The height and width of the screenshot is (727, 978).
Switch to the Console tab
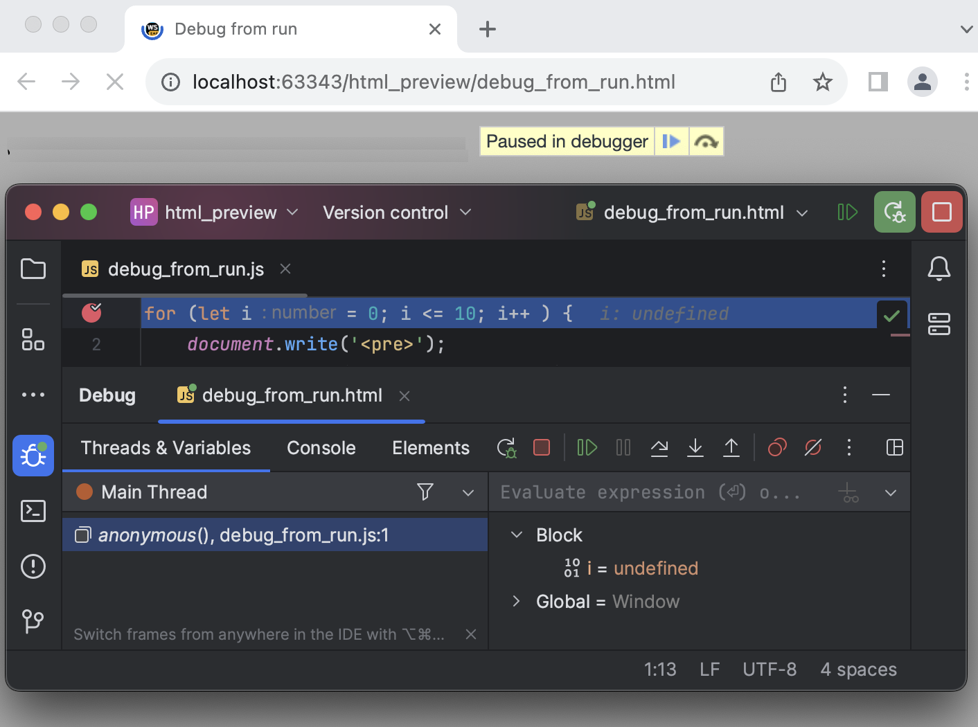(321, 447)
